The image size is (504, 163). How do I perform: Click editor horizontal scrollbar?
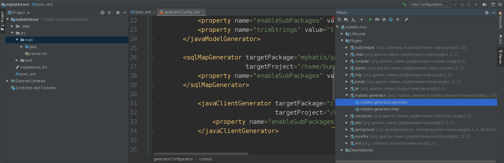pos(201,154)
